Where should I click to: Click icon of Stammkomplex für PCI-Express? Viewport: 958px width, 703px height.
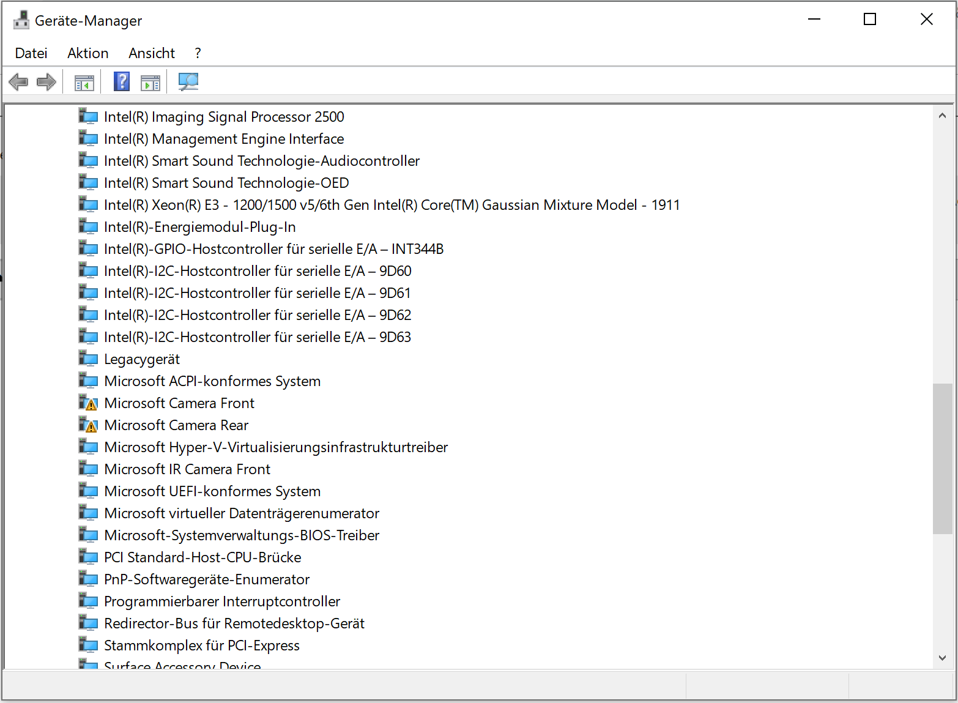pyautogui.click(x=88, y=645)
